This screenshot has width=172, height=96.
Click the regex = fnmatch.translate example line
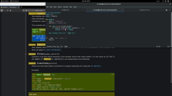51,79
